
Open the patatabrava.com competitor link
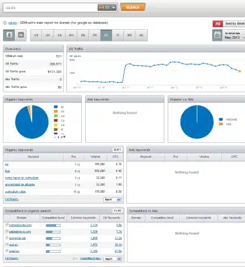pos(20,231)
